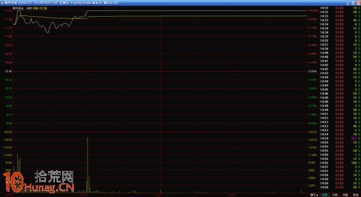
Task: Select the 均线 legend label
Action: coord(35,8)
